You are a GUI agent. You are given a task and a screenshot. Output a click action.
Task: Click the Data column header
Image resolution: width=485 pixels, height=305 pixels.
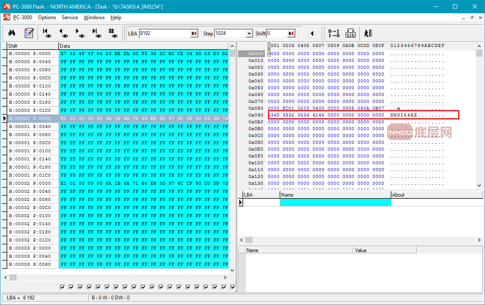pos(144,46)
